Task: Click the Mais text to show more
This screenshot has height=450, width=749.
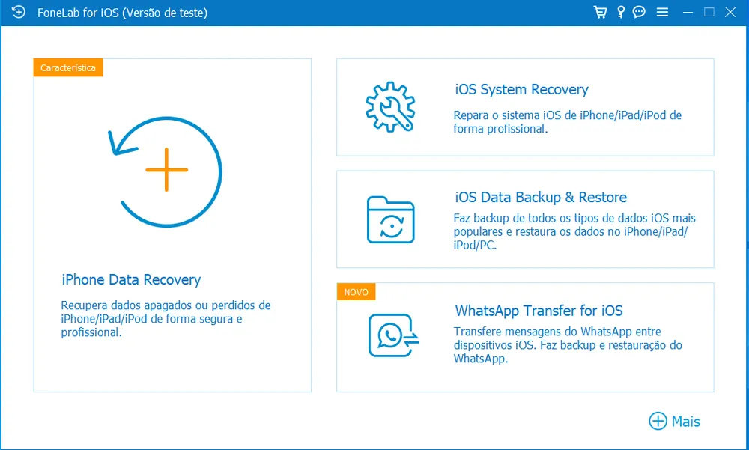Action: [x=685, y=422]
